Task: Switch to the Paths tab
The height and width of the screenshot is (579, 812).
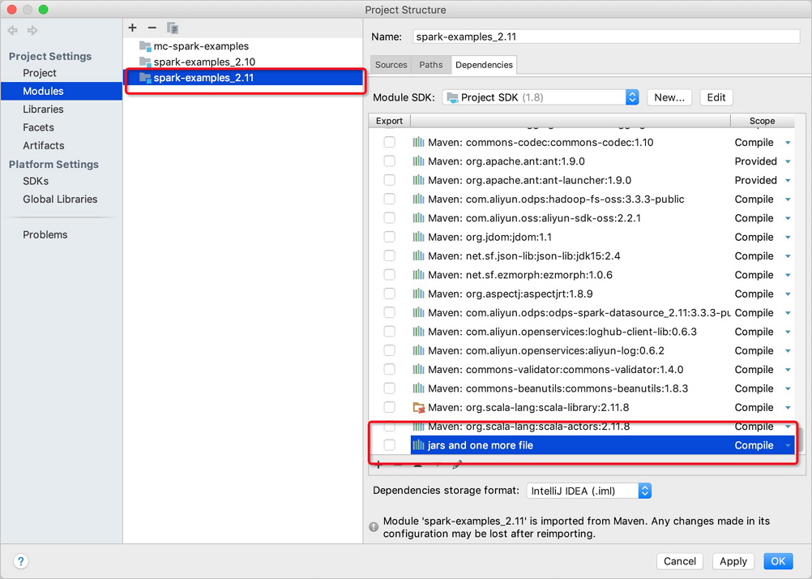Action: tap(431, 65)
